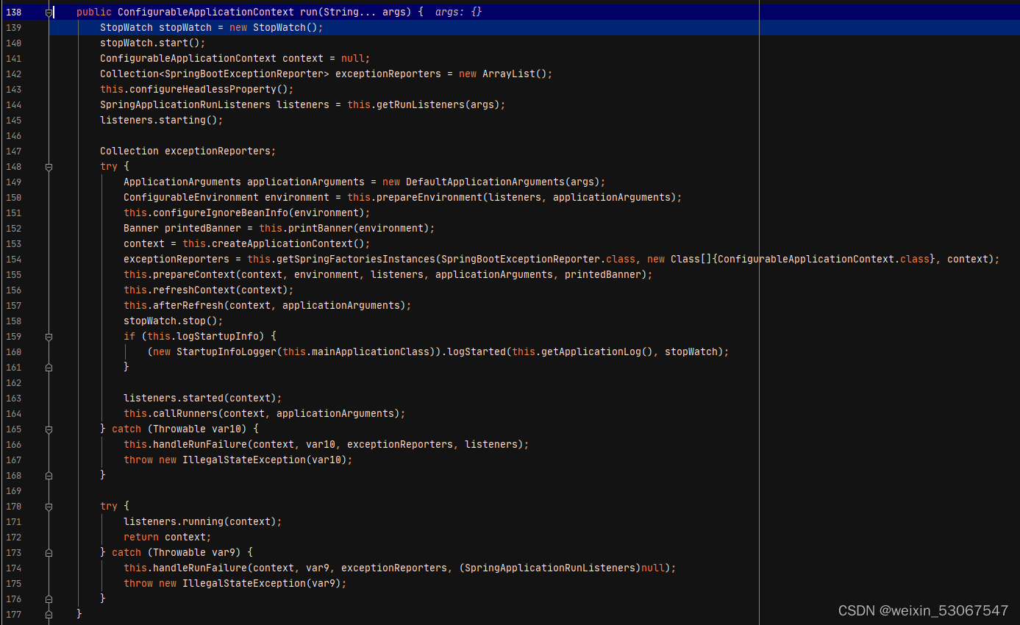Click 'mainApplicationClass' field reference
The height and width of the screenshot is (625, 1020).
point(371,352)
